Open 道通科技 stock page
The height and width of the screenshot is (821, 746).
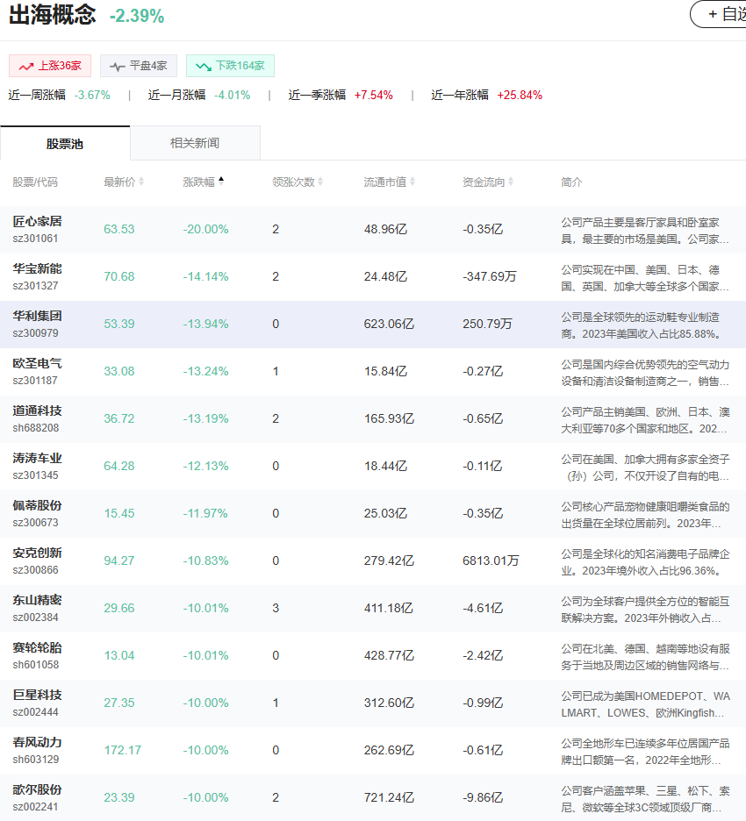coord(37,411)
